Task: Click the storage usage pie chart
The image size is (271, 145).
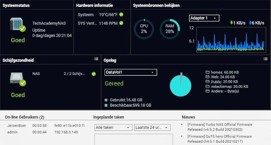Action: click(x=181, y=85)
